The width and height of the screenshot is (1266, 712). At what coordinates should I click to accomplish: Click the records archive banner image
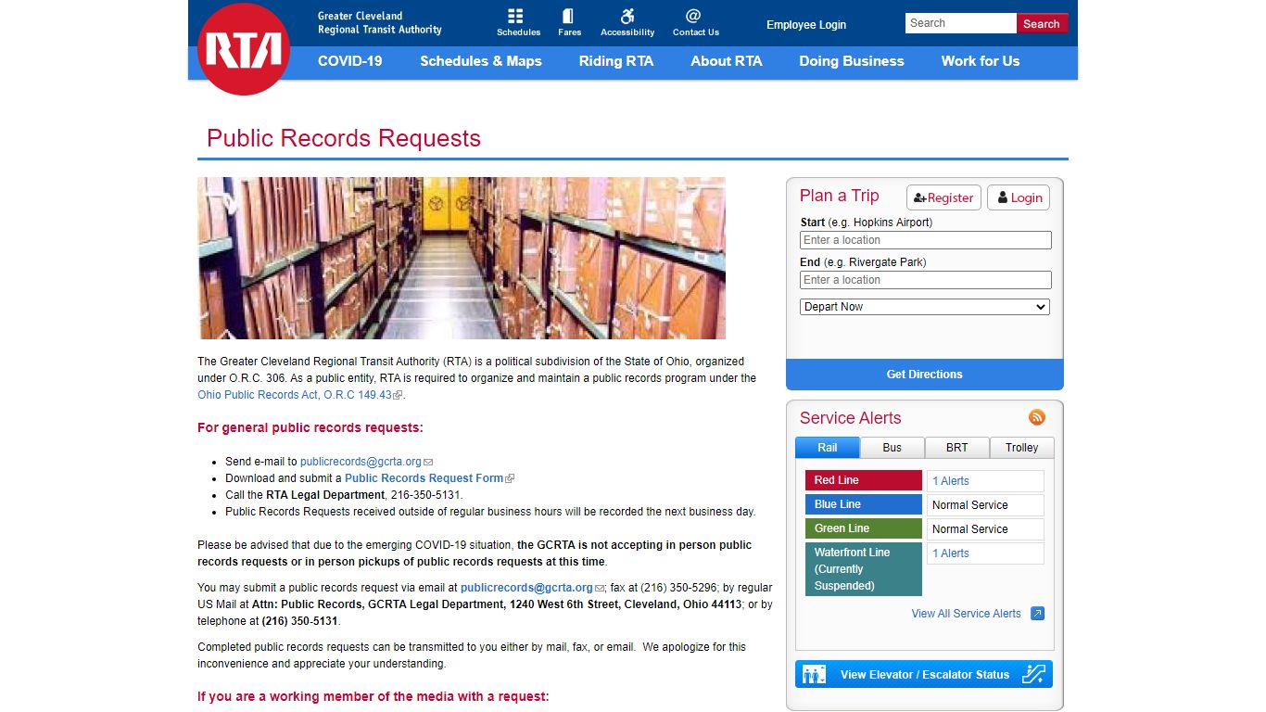point(462,258)
